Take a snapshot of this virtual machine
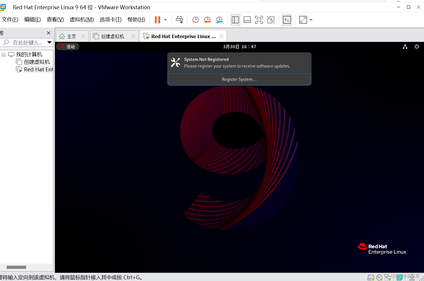424x281 pixels. [x=195, y=20]
